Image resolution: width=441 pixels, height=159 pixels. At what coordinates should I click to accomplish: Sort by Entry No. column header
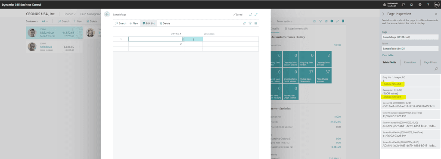176,34
